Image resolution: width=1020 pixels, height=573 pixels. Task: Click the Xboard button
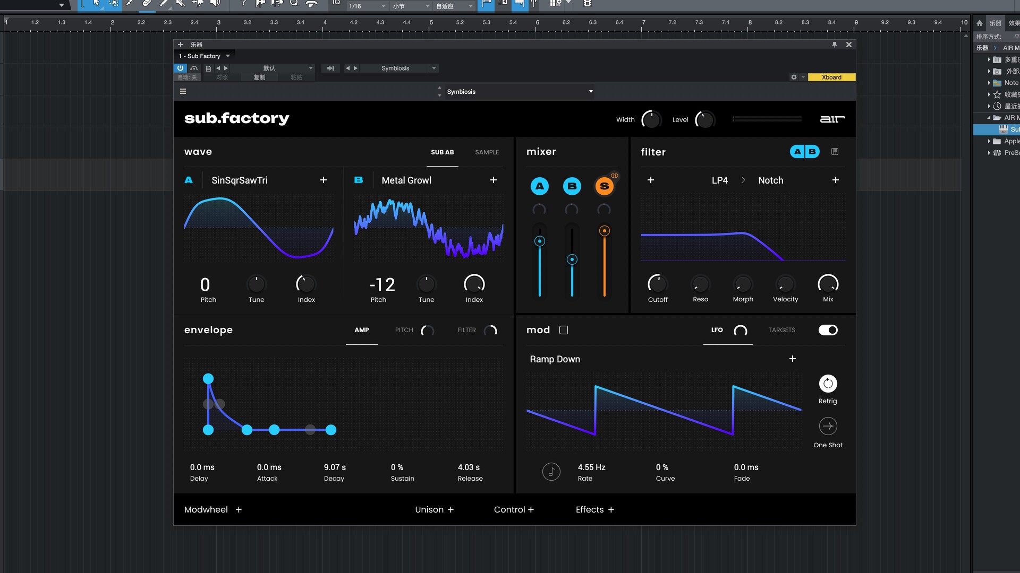(x=831, y=77)
